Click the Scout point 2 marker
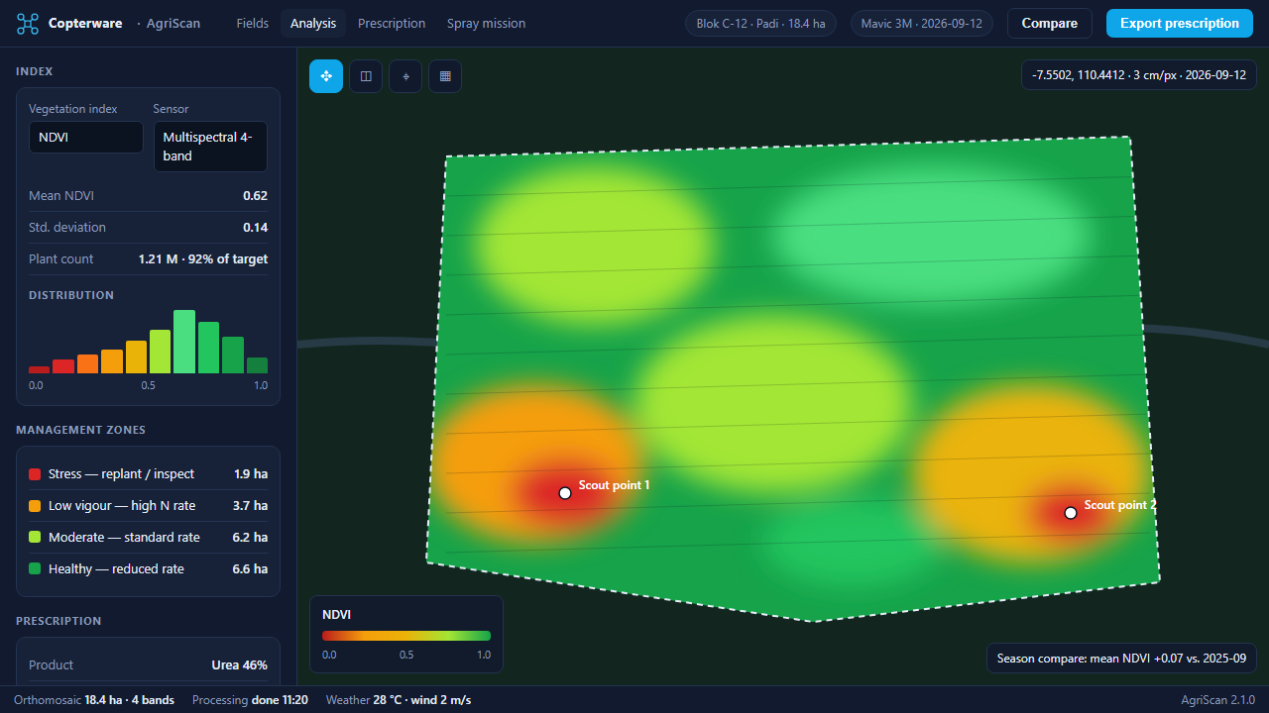This screenshot has width=1269, height=713. (1071, 513)
